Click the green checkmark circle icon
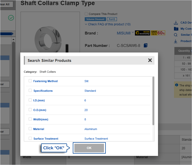This screenshot has width=192, height=165. tap(11, 18)
